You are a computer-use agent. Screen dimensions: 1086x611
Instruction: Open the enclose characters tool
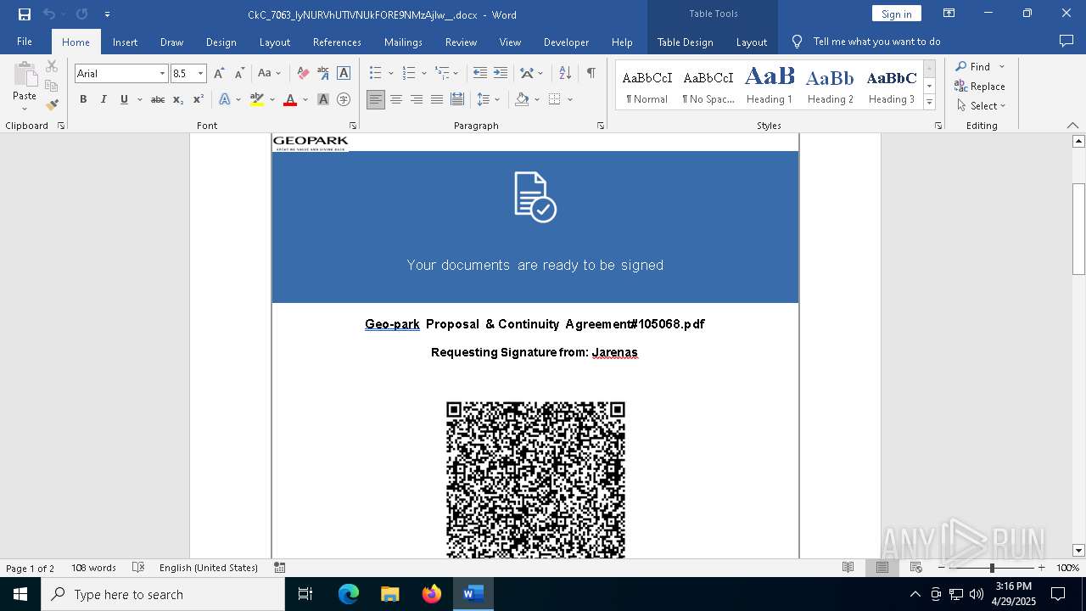pyautogui.click(x=344, y=99)
